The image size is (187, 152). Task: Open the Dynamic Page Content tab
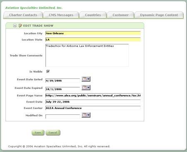159,15
